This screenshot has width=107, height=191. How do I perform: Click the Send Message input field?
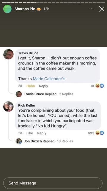(x=53, y=183)
